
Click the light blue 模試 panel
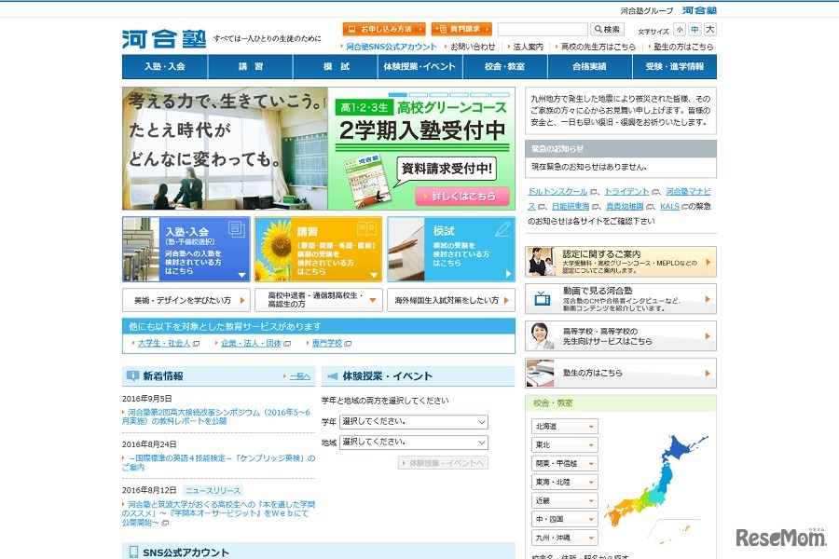451,249
